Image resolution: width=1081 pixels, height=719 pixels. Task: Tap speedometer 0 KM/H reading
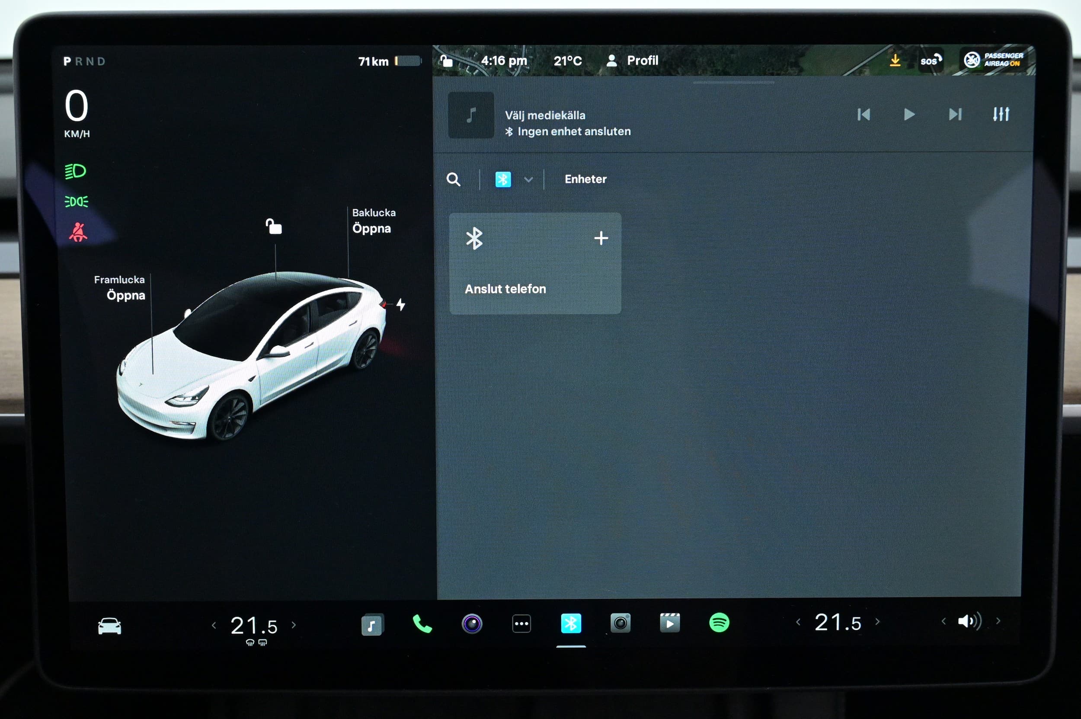(77, 113)
